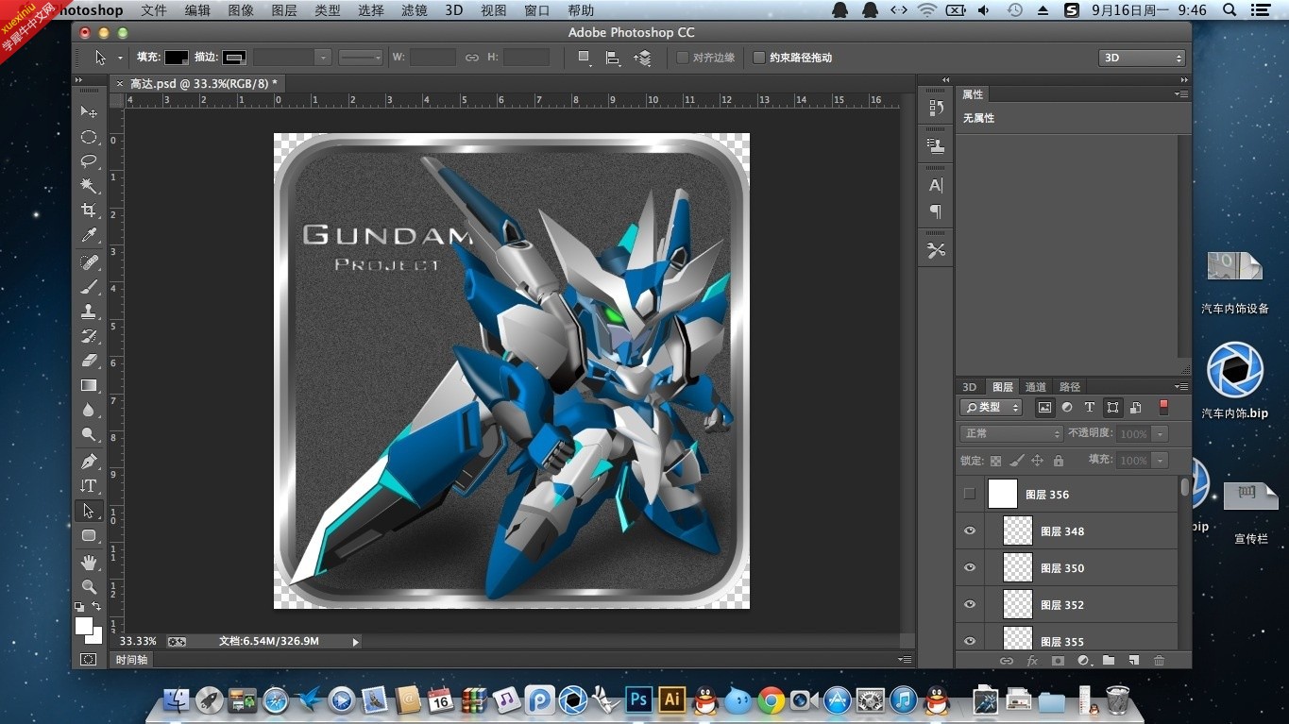Toggle lock transparent pixels
Viewport: 1289px width, 724px height.
995,461
